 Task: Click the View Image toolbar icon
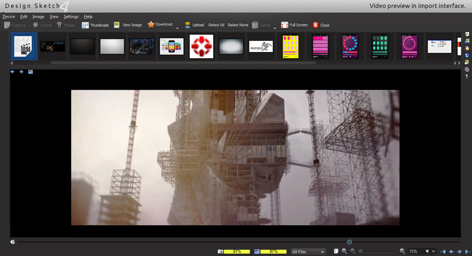click(117, 25)
